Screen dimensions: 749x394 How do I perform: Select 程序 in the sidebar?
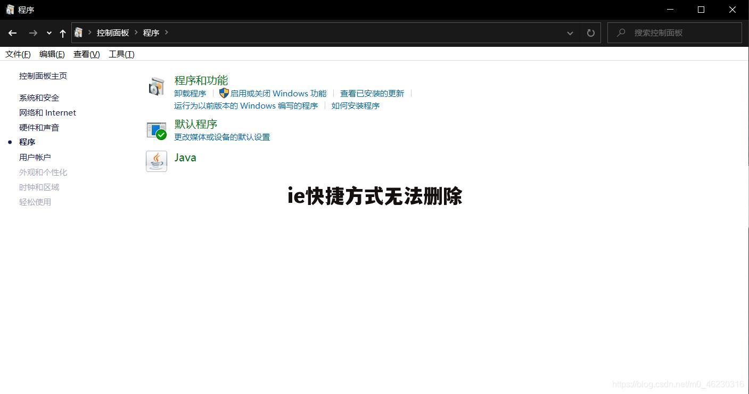27,142
